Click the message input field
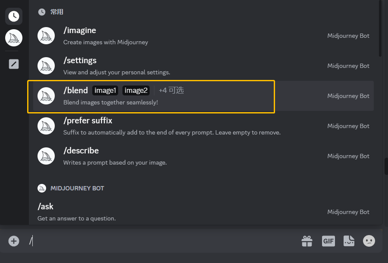388x263 pixels. 164,241
